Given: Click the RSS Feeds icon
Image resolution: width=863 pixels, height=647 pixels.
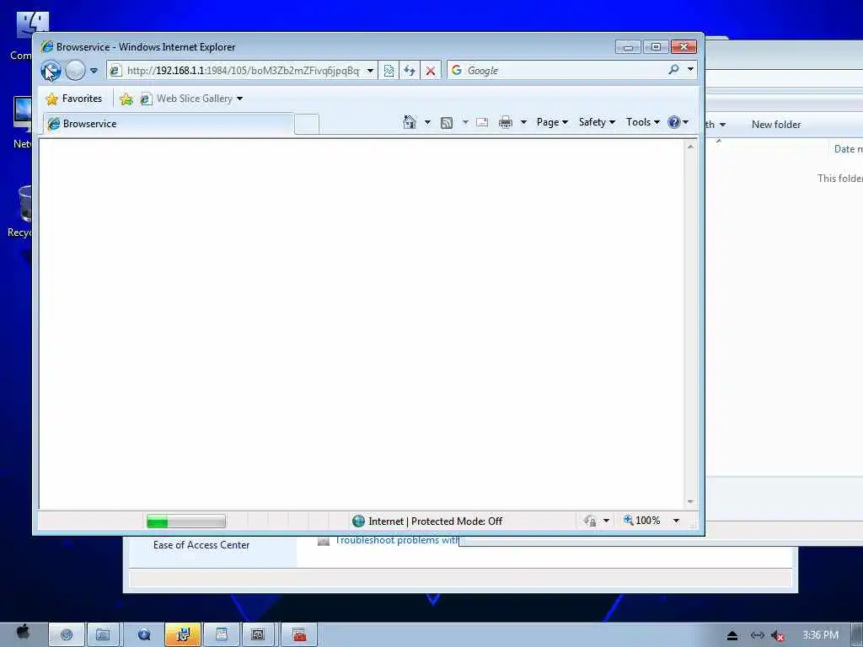Looking at the screenshot, I should [447, 123].
